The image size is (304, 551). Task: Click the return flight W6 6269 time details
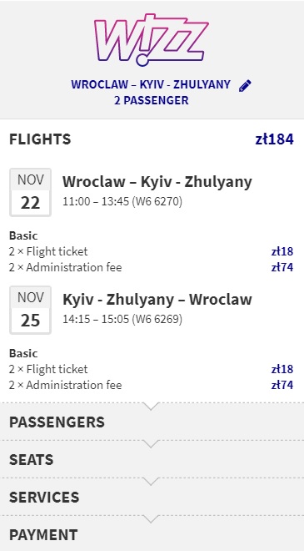pos(122,320)
